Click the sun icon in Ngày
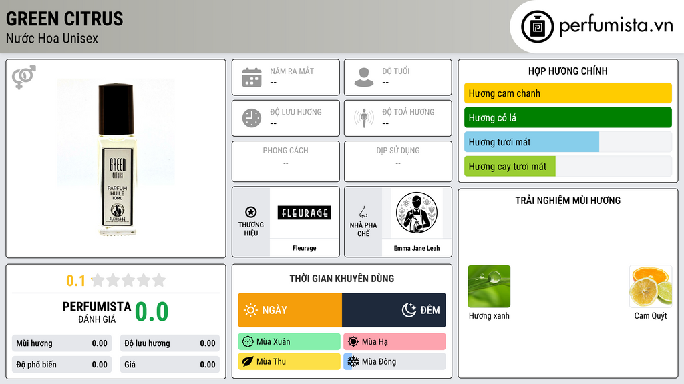Viewport: 684px width, 384px height. pyautogui.click(x=250, y=310)
